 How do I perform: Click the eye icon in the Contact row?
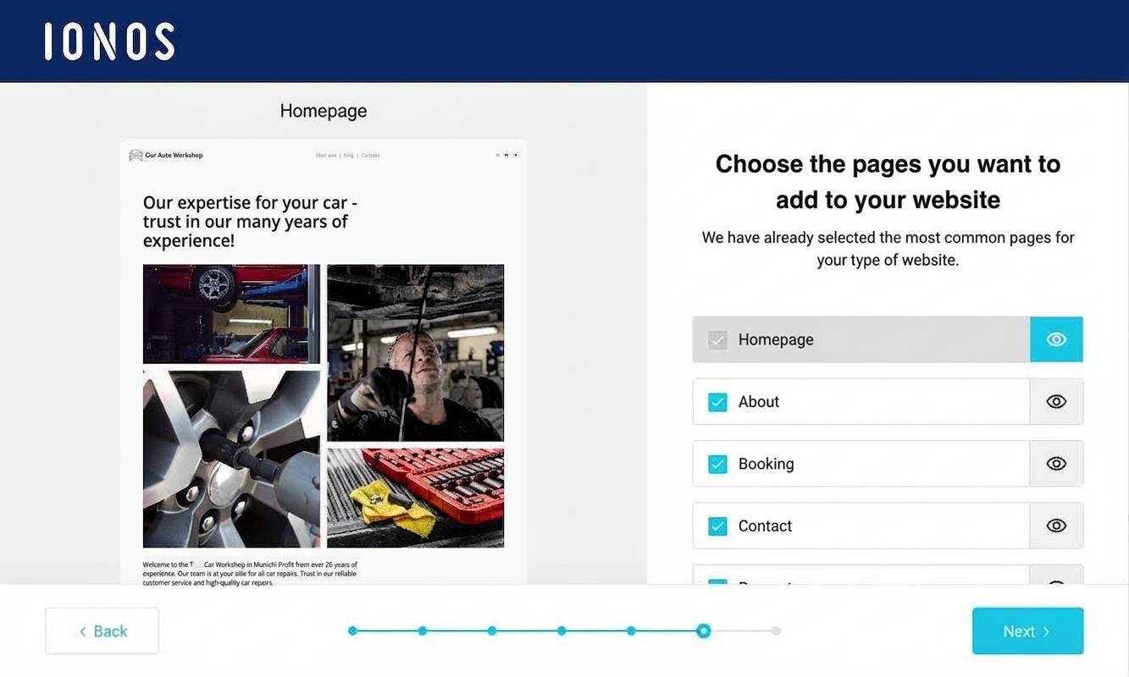click(x=1055, y=526)
